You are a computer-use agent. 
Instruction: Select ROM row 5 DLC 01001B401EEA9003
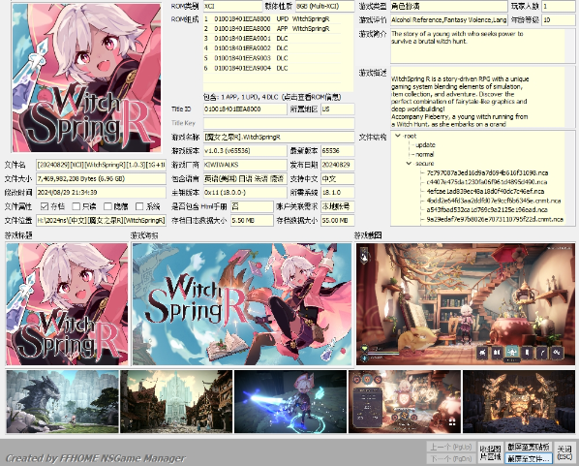(272, 58)
